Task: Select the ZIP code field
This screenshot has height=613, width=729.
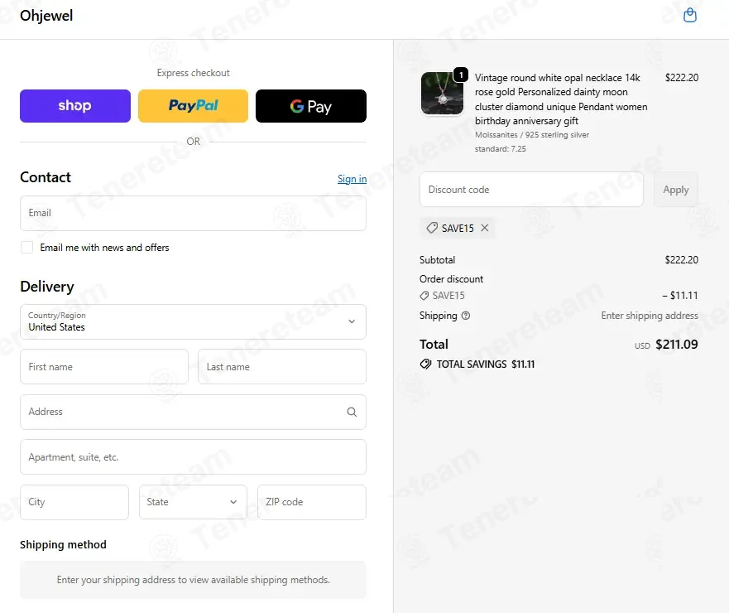Action: [x=312, y=502]
